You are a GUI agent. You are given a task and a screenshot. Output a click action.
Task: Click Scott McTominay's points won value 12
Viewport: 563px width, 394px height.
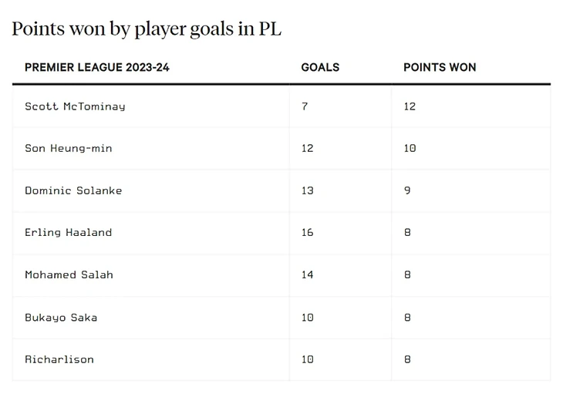click(410, 106)
